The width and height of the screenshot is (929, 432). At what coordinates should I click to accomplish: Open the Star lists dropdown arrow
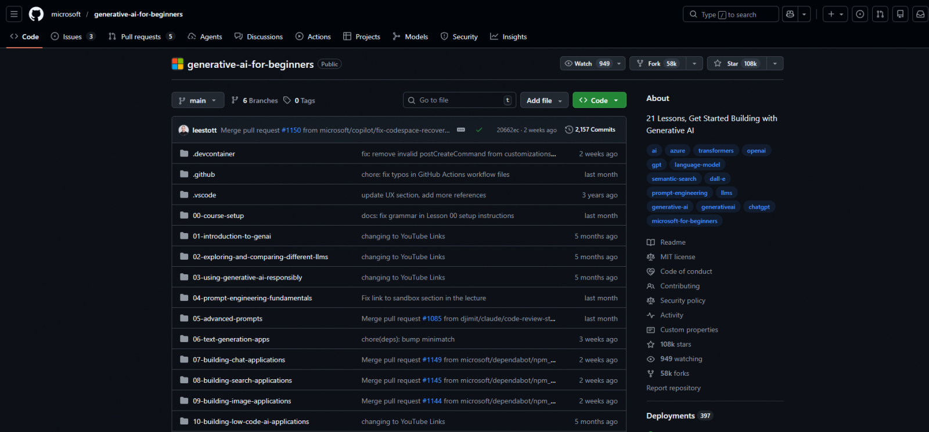[775, 63]
